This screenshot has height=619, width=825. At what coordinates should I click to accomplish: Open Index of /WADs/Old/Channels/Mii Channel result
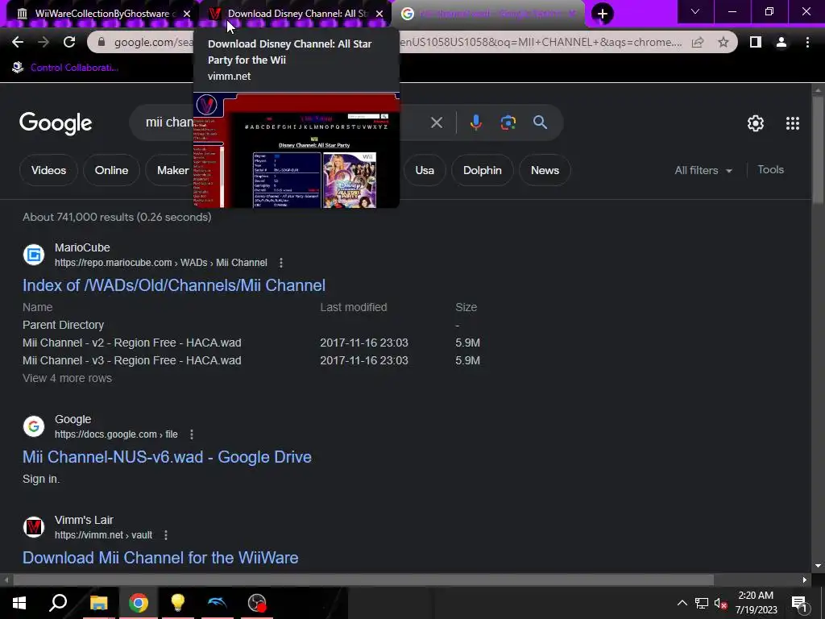(174, 285)
